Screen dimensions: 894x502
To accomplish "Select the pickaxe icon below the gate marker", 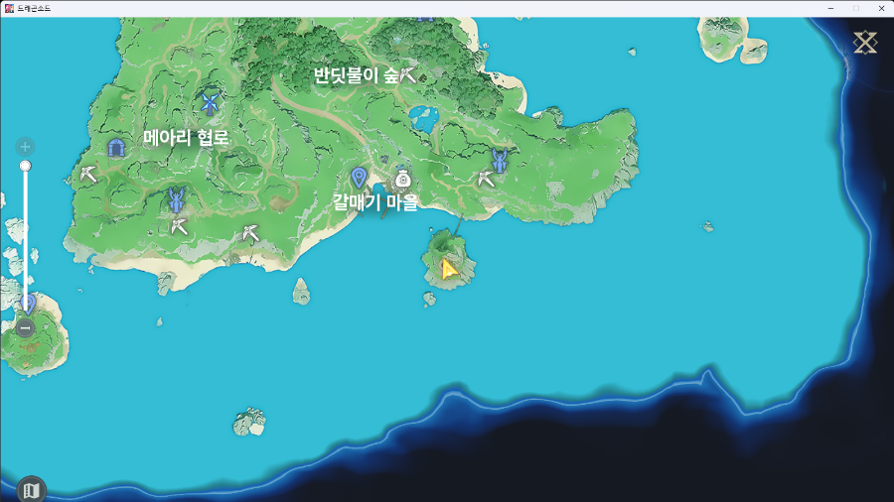I will 89,175.
